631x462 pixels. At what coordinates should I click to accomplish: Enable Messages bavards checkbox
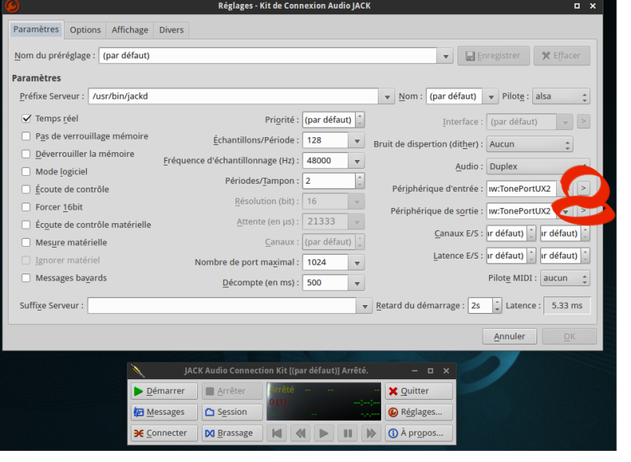pos(26,278)
